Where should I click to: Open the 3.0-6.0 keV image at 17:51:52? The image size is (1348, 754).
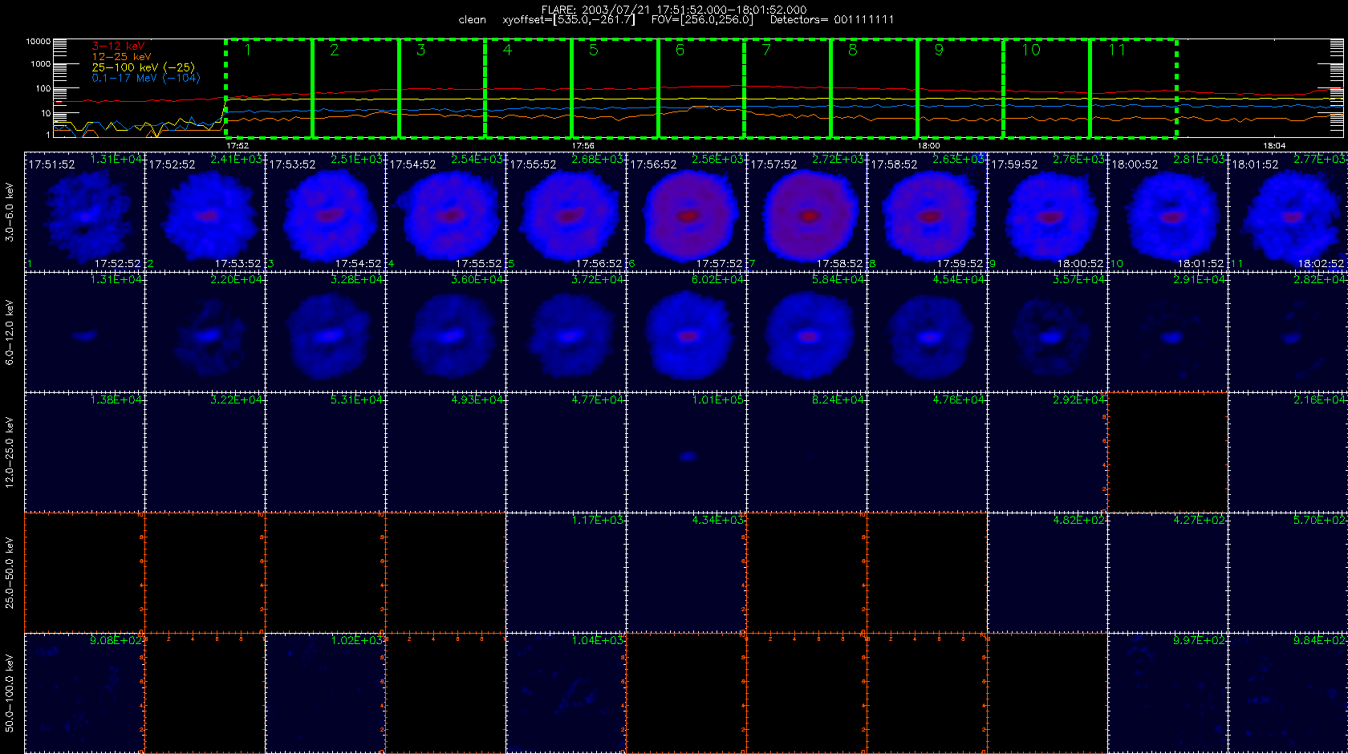[x=84, y=212]
